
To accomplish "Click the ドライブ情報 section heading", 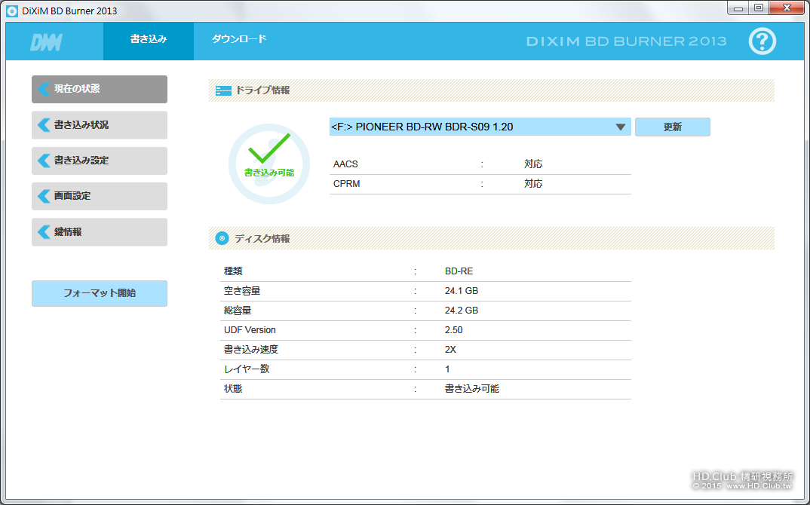I will click(263, 90).
